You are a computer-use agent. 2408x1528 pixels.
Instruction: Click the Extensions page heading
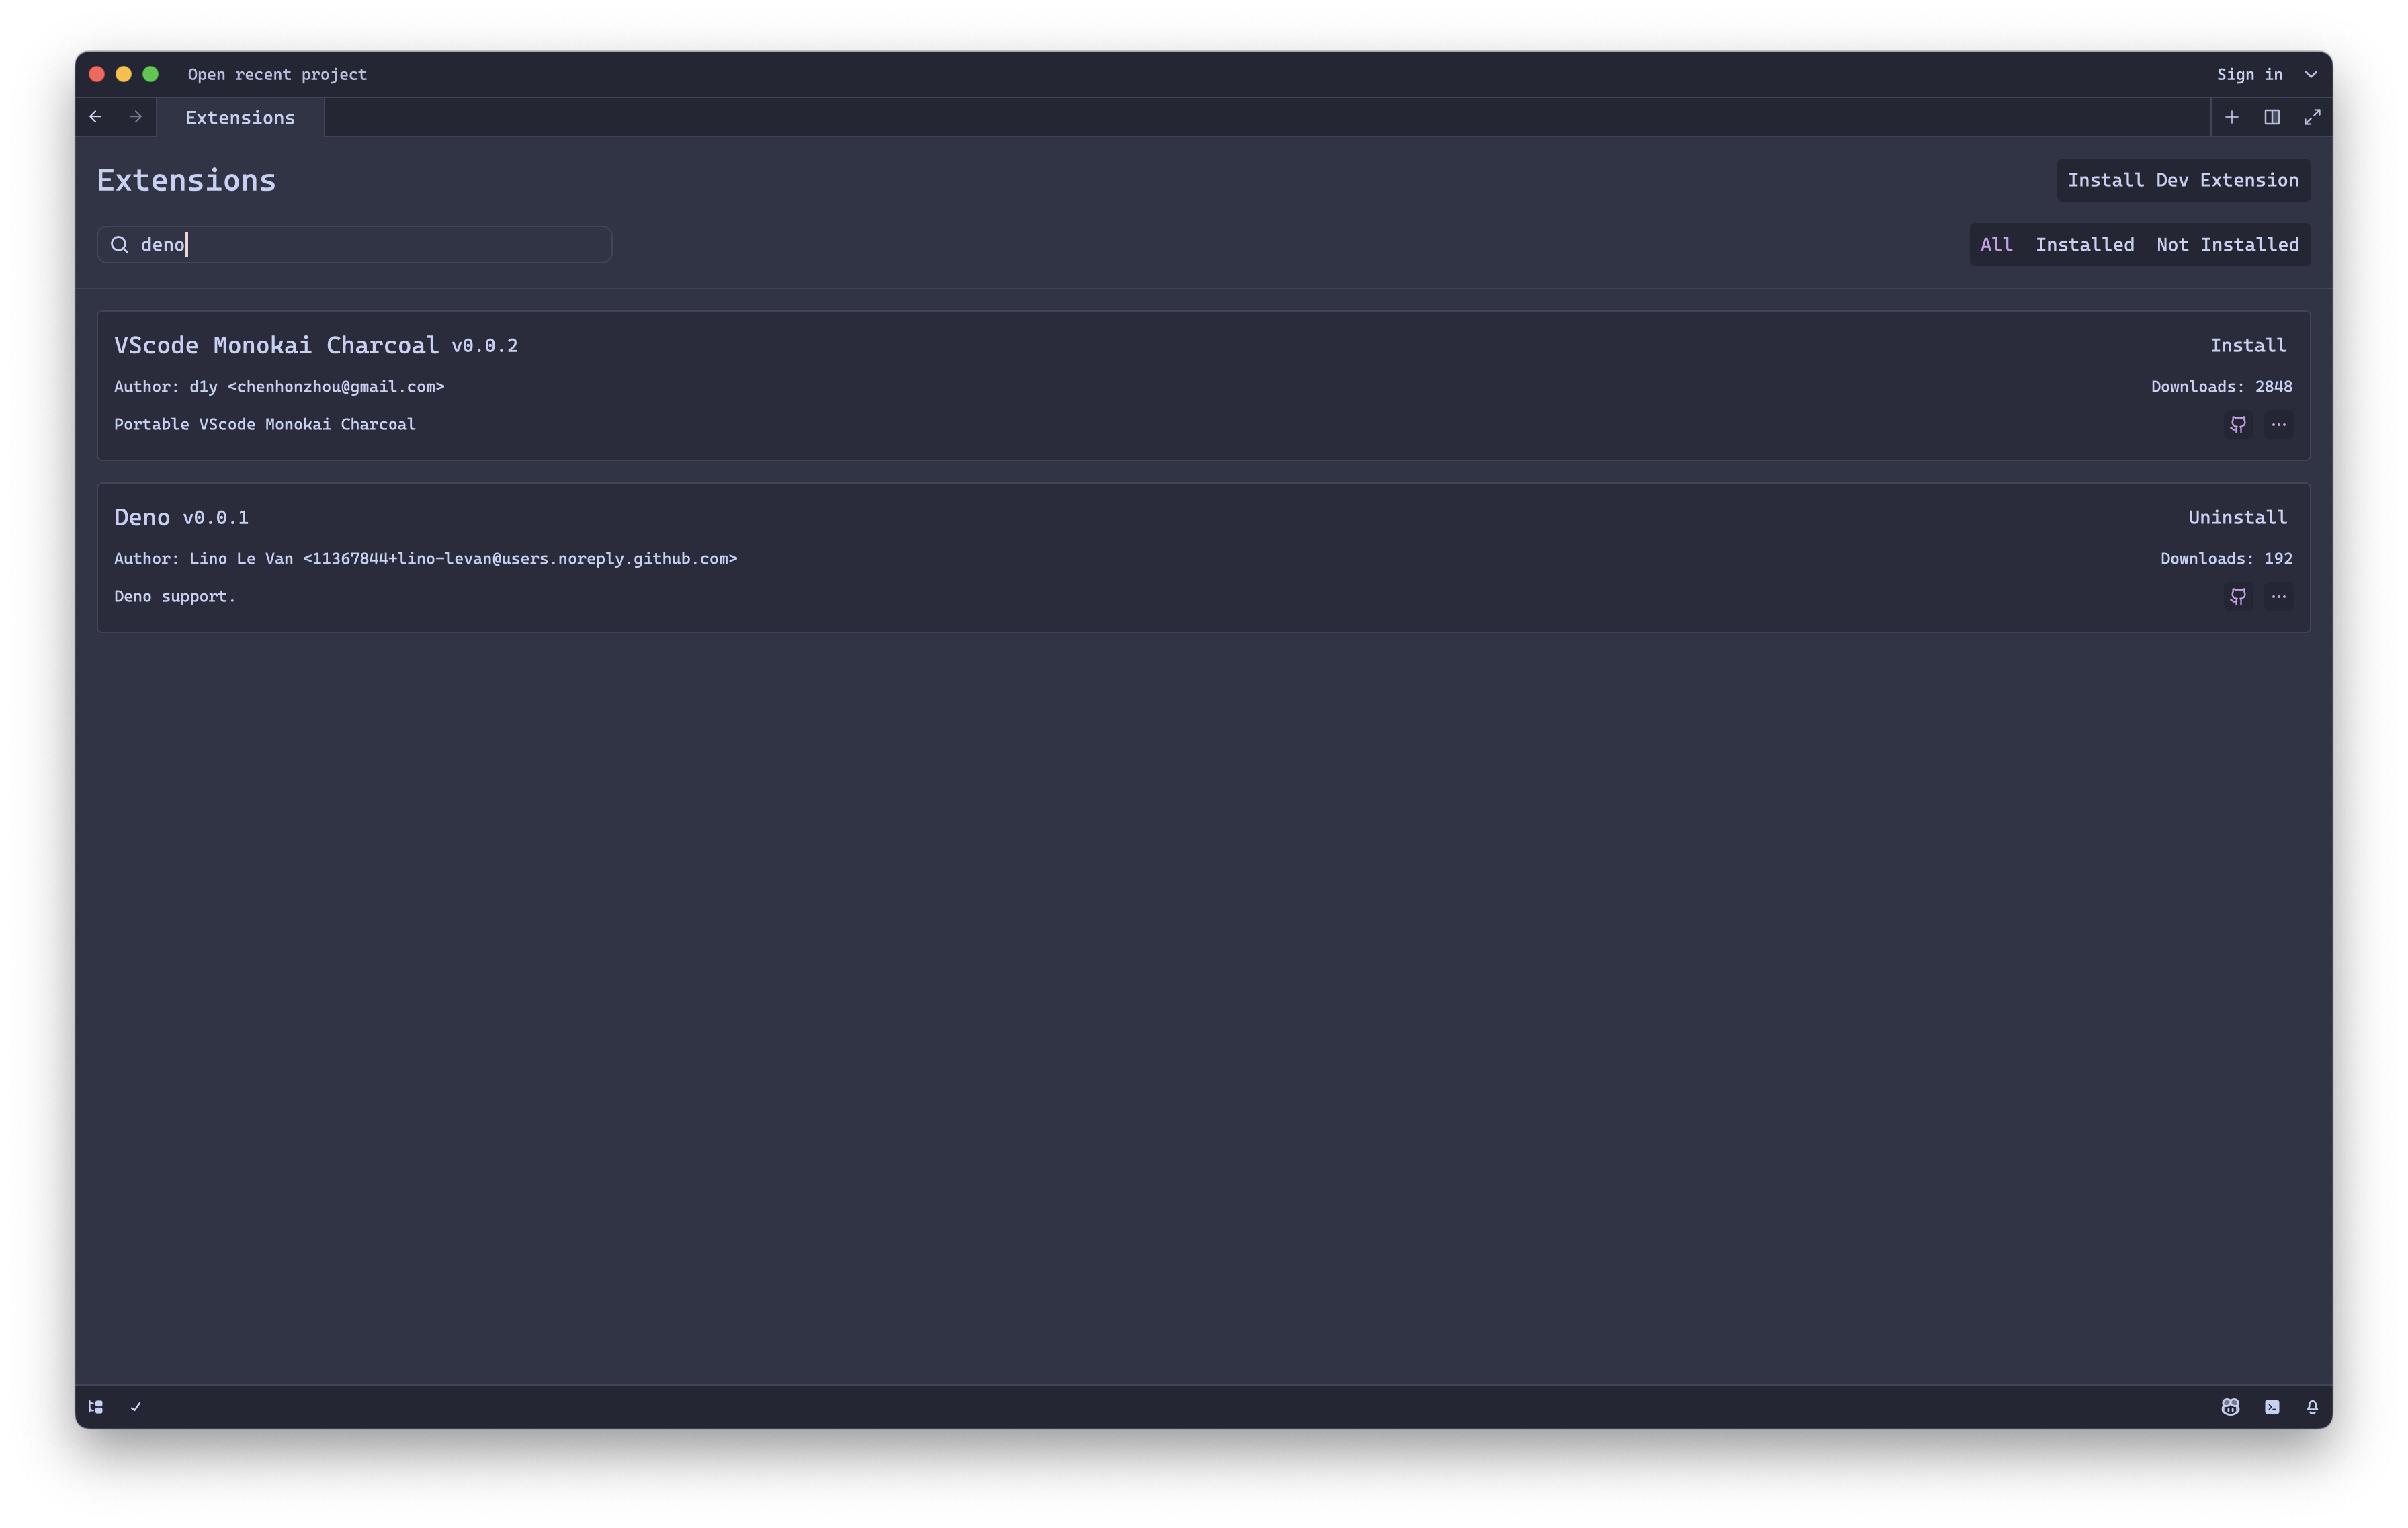click(186, 181)
